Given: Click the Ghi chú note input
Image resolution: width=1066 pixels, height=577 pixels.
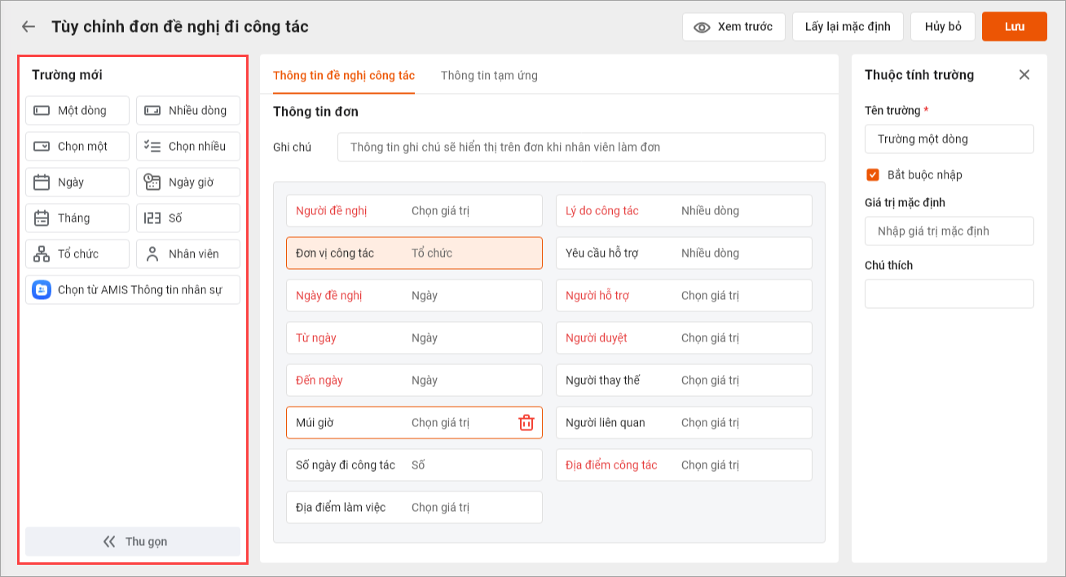Looking at the screenshot, I should click(x=581, y=148).
